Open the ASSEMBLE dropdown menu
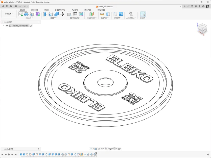The height and width of the screenshot is (158, 211). point(131,18)
